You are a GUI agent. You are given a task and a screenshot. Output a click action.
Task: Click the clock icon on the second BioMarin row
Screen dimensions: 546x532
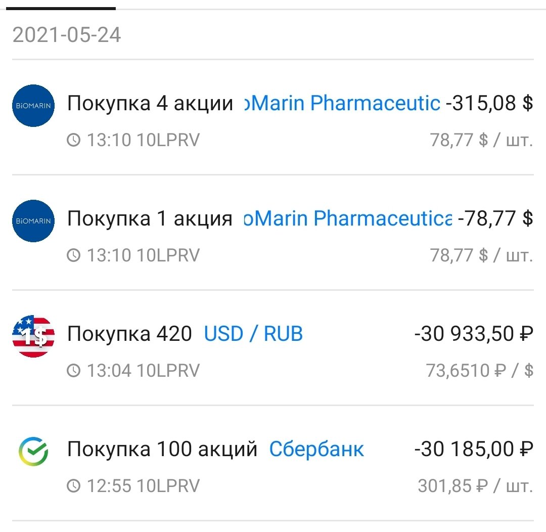[75, 255]
